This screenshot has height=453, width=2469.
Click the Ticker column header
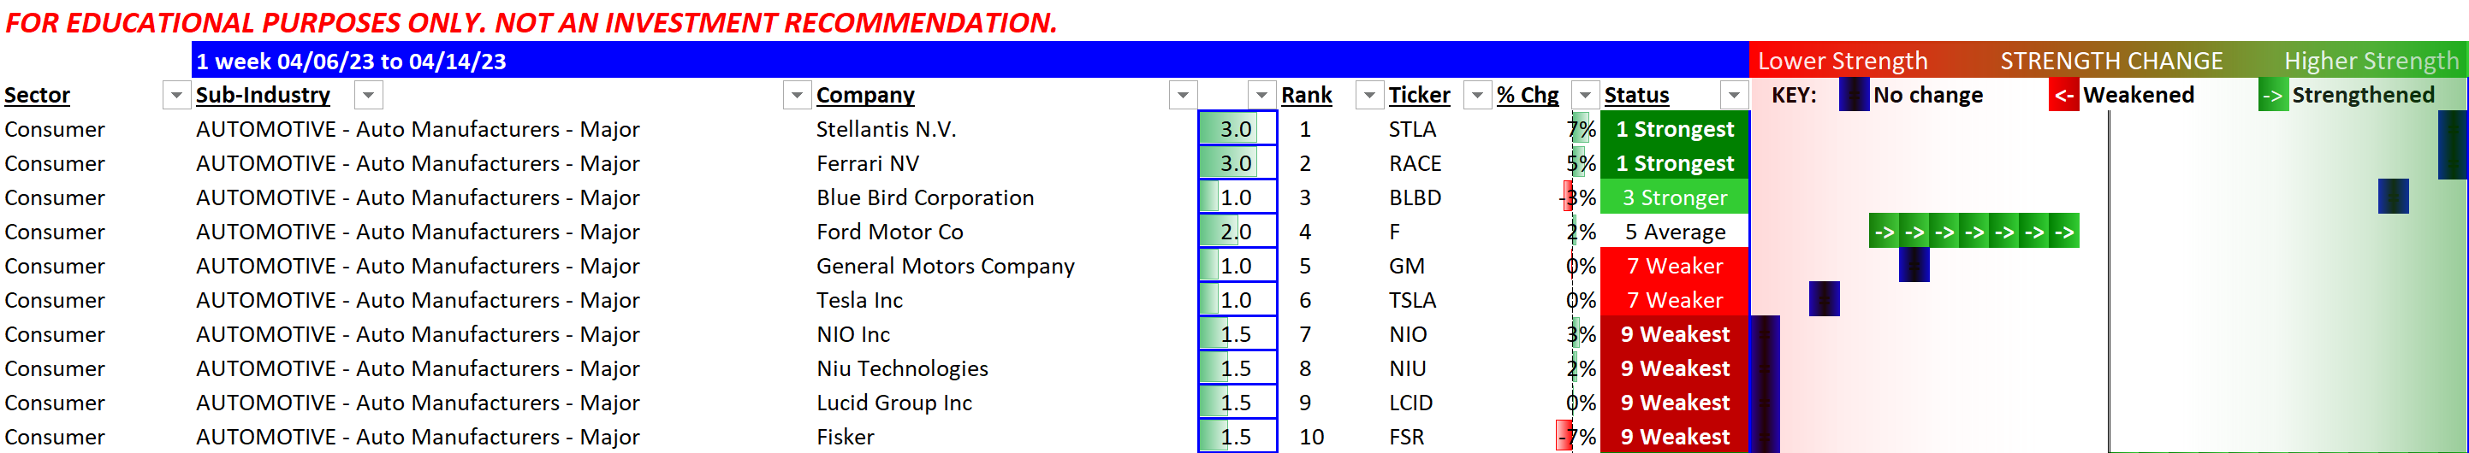point(1420,95)
